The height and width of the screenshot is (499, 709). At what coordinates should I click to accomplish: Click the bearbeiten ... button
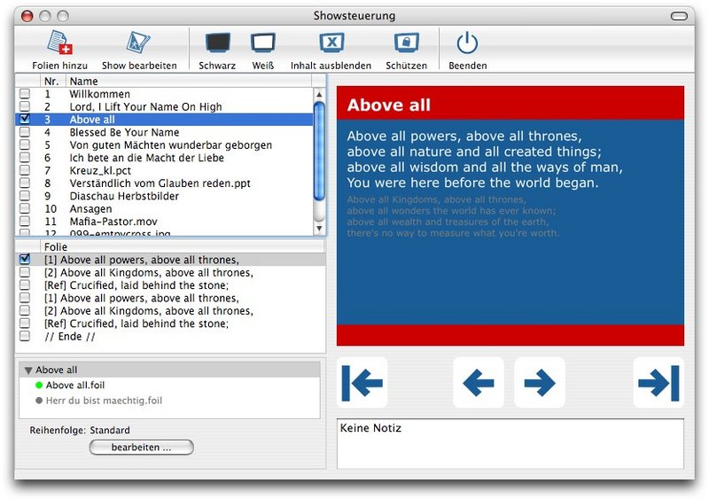coord(142,447)
